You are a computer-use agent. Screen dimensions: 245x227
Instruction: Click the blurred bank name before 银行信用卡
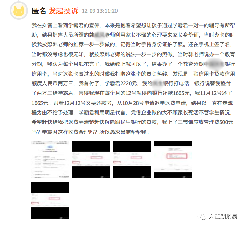point(214,64)
